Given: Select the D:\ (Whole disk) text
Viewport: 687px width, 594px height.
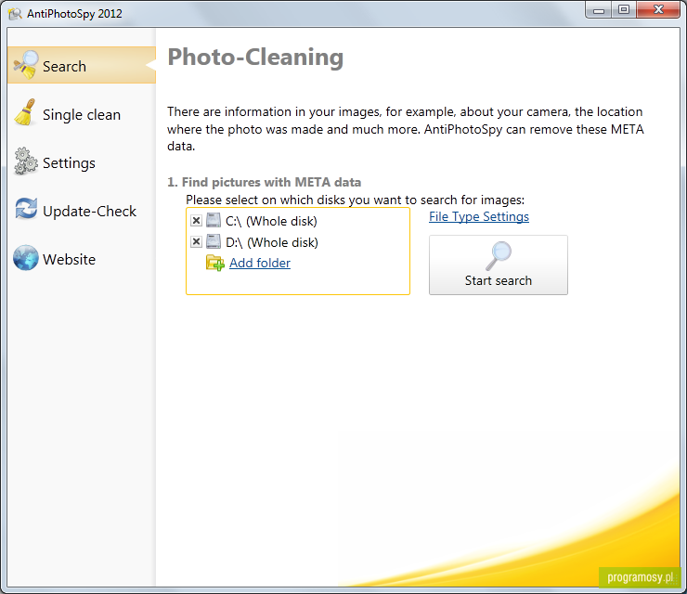Looking at the screenshot, I should (272, 242).
